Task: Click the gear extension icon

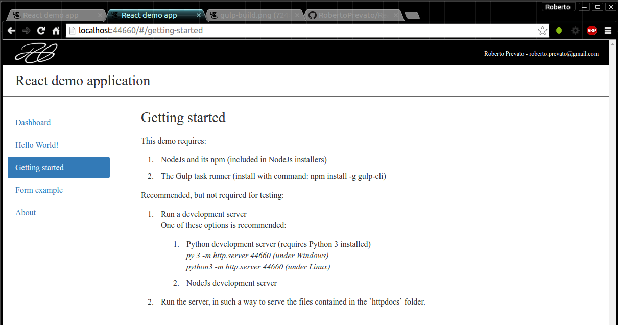Action: pyautogui.click(x=576, y=31)
